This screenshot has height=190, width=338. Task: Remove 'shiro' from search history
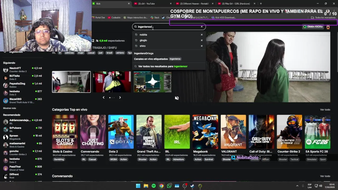point(202,46)
